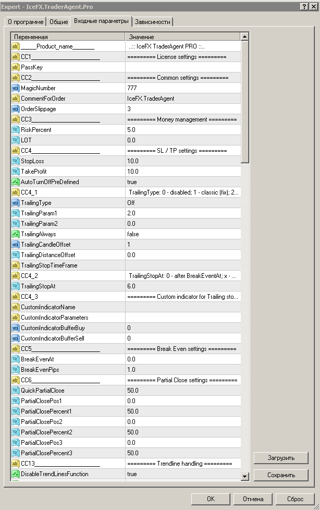
Task: Click the double icon beside PartialClosePos3
Action: pos(15,443)
